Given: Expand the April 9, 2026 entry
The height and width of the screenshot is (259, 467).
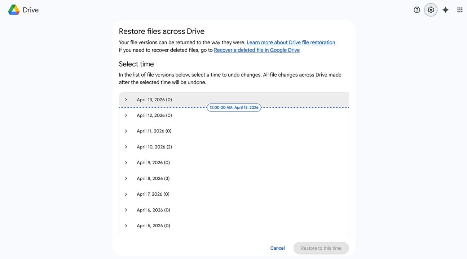Looking at the screenshot, I should (x=126, y=162).
